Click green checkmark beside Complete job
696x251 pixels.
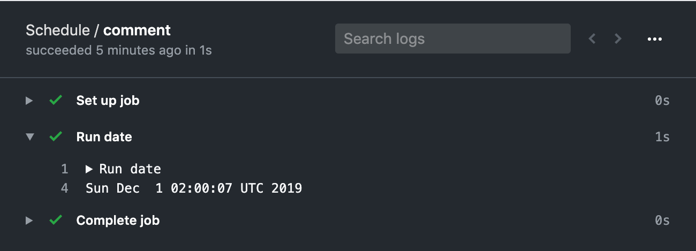55,220
